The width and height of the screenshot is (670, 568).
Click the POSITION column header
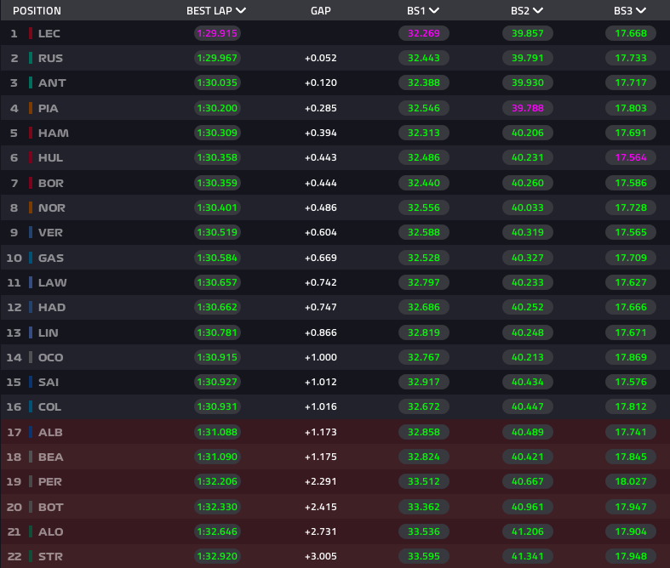[x=37, y=11]
